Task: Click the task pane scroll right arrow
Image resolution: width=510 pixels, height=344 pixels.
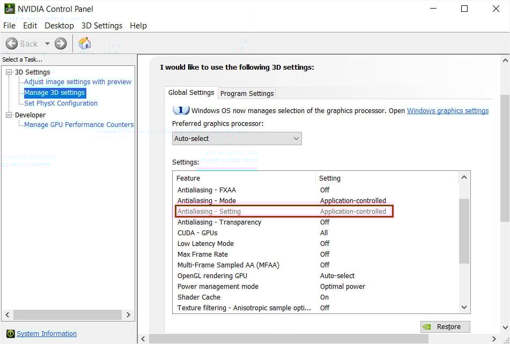Action: click(x=128, y=315)
